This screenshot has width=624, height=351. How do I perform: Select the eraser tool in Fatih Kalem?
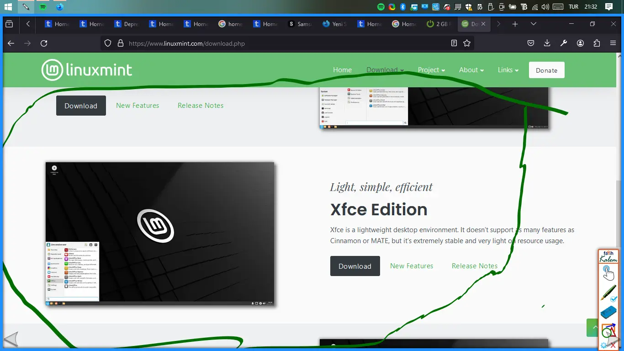pyautogui.click(x=608, y=313)
